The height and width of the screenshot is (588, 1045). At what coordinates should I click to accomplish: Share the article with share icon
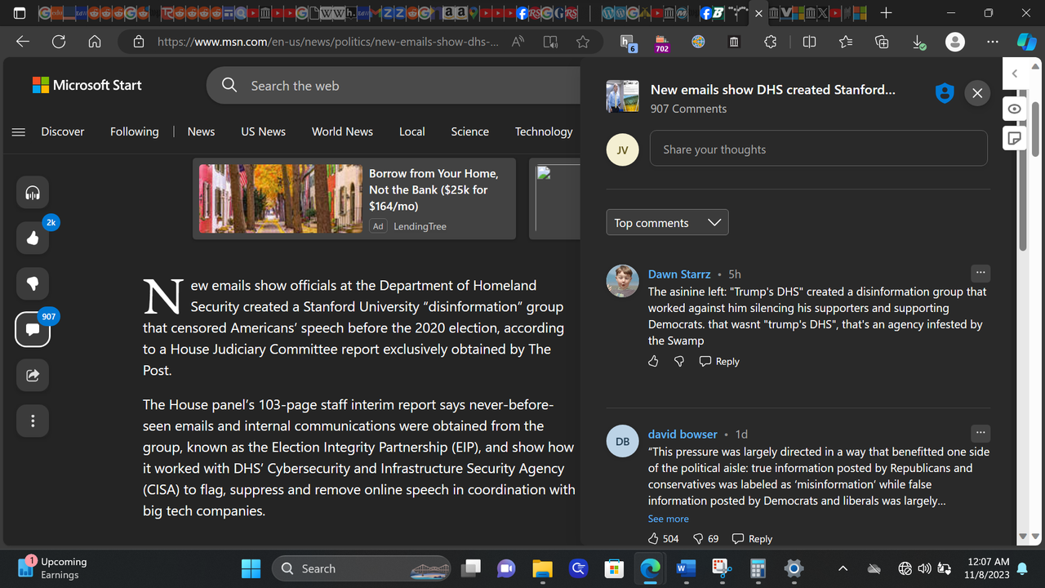coord(33,376)
